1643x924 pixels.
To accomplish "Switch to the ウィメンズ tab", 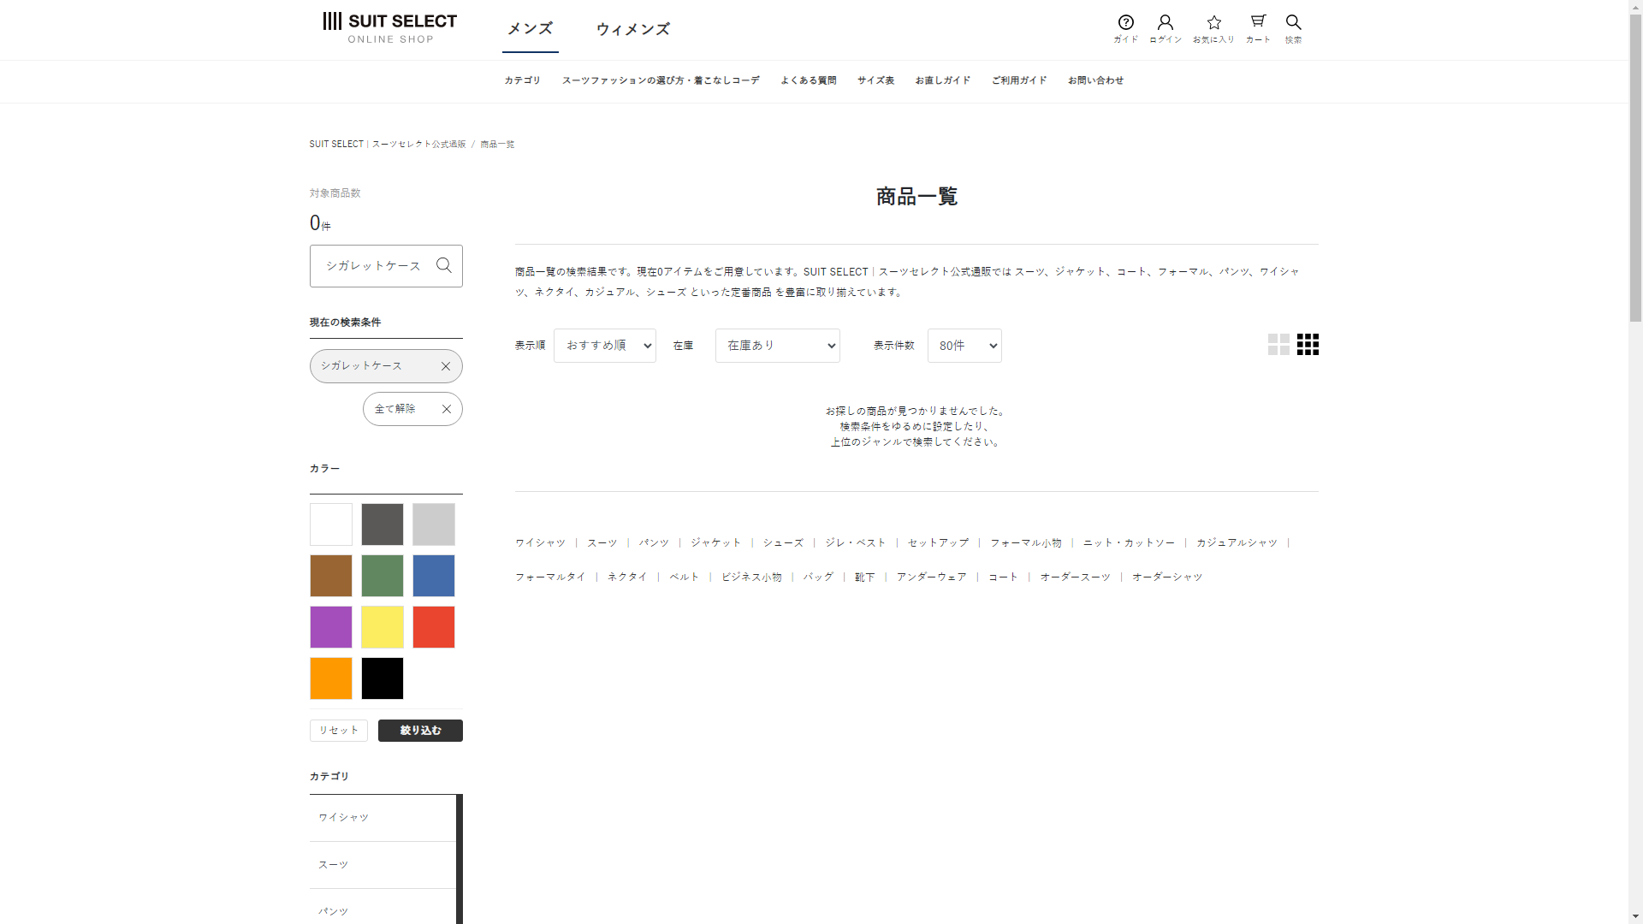I will click(632, 29).
